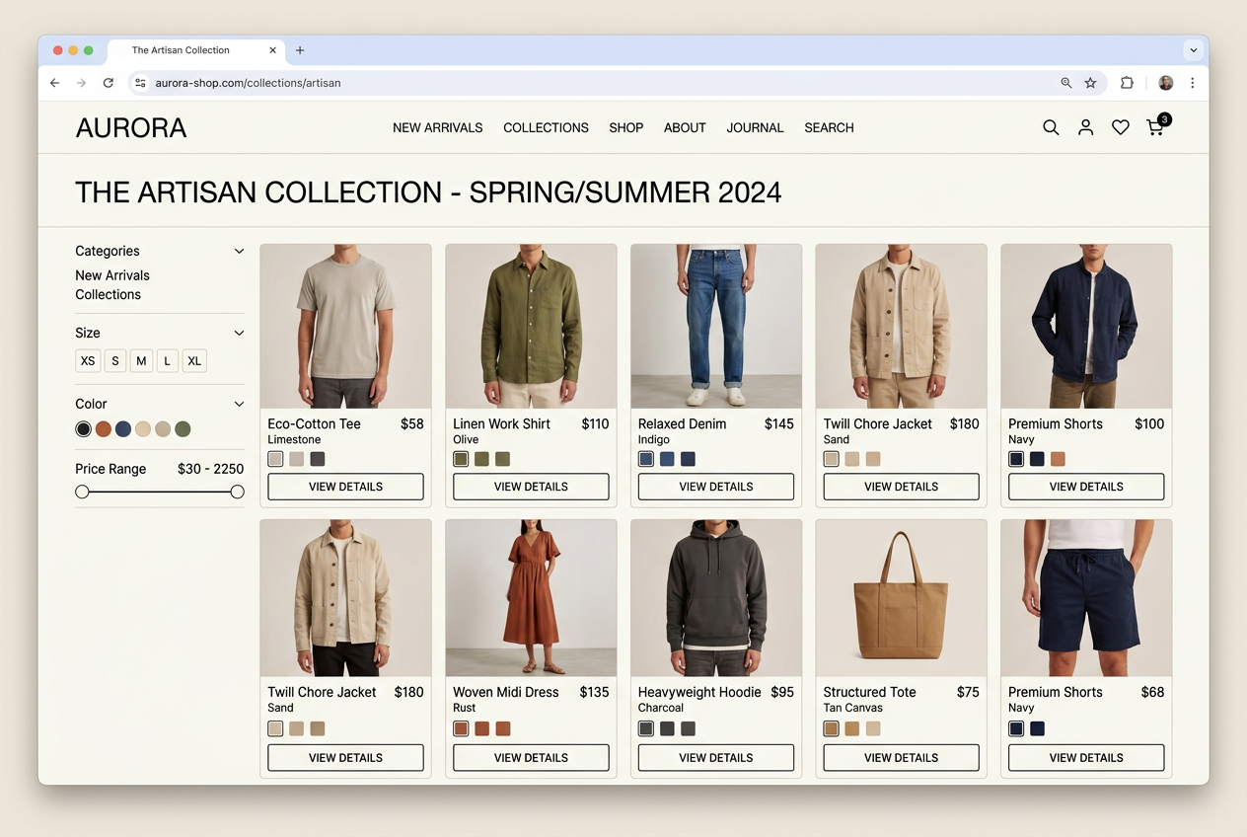The height and width of the screenshot is (837, 1247).
Task: Select first swatch on Structured Tote
Action: (x=832, y=728)
